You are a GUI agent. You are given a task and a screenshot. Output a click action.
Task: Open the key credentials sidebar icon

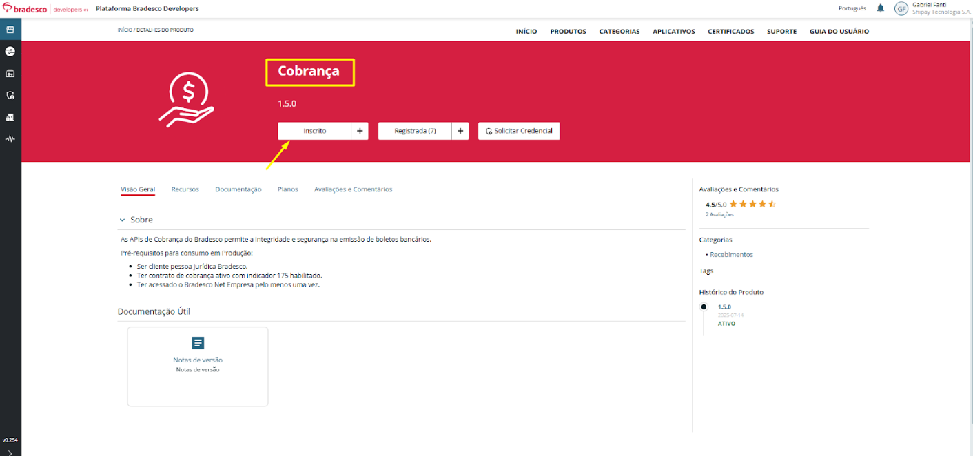tap(10, 74)
